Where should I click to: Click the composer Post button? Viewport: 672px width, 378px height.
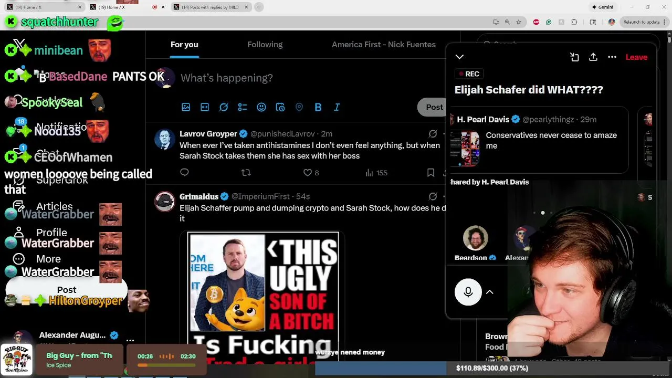click(x=434, y=107)
